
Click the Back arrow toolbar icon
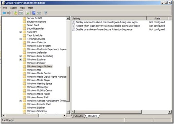pyautogui.click(x=4, y=13)
